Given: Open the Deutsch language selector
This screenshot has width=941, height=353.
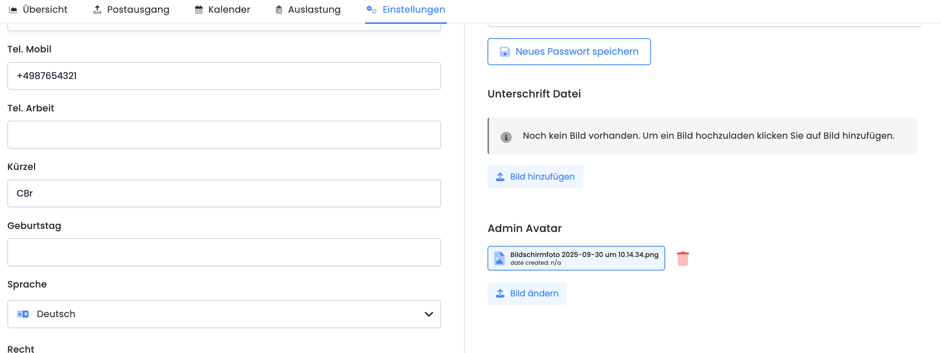Looking at the screenshot, I should [224, 314].
